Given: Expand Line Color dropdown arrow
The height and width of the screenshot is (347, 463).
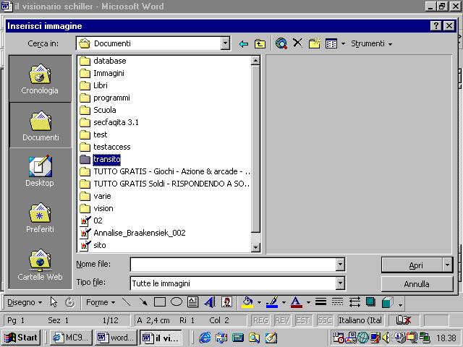Looking at the screenshot, I should [x=284, y=302].
